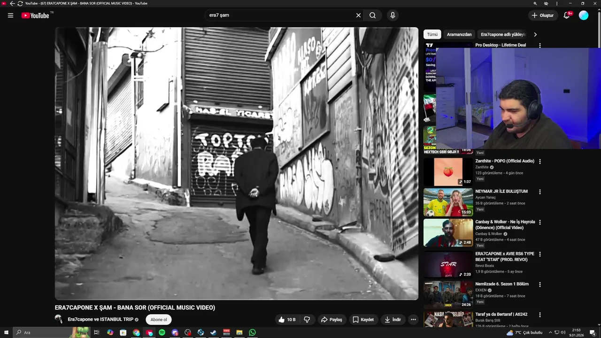Open the 21:53 clock and date

click(x=576, y=332)
